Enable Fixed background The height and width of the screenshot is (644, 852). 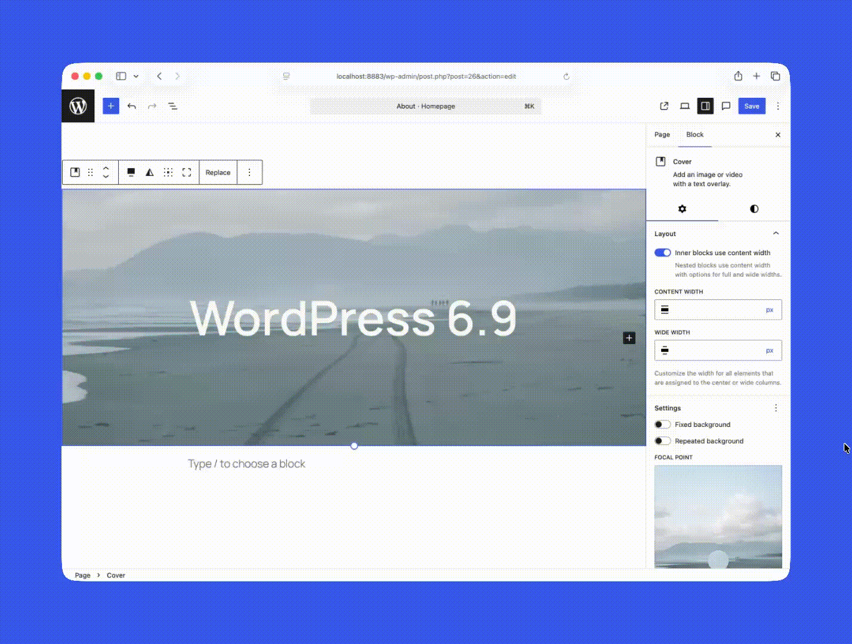pyautogui.click(x=662, y=424)
